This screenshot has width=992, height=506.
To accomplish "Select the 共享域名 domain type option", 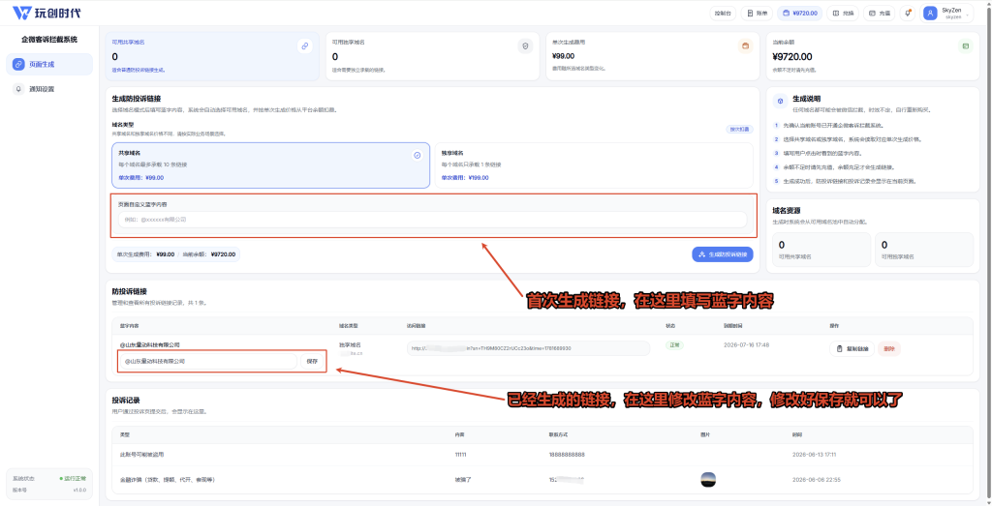I will pos(271,165).
